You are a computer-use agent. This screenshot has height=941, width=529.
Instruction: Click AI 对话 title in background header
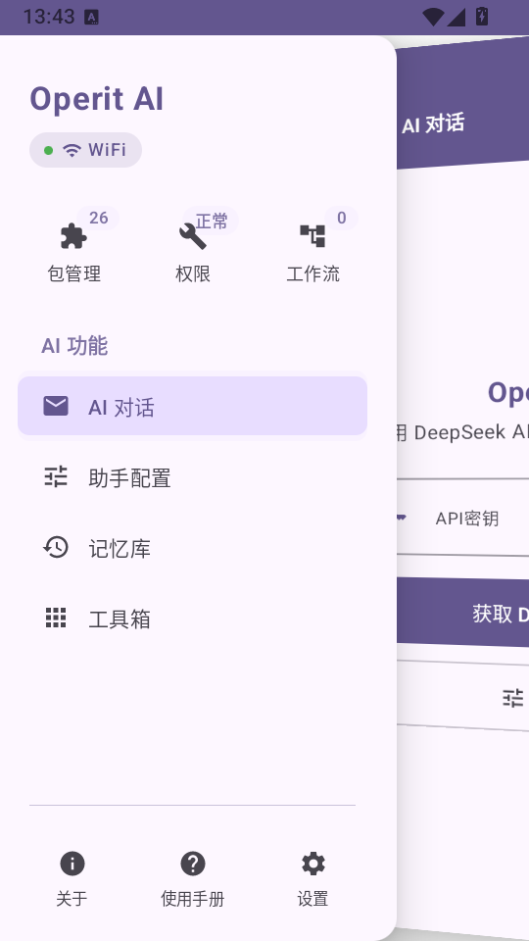coord(432,124)
